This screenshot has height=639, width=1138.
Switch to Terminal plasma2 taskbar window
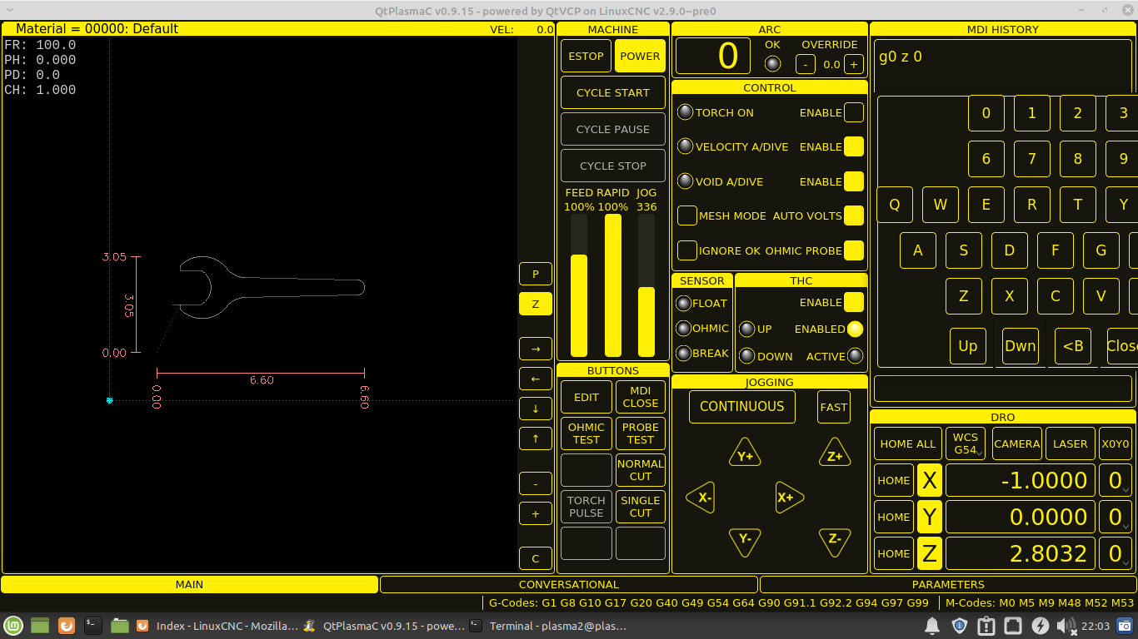click(x=548, y=626)
